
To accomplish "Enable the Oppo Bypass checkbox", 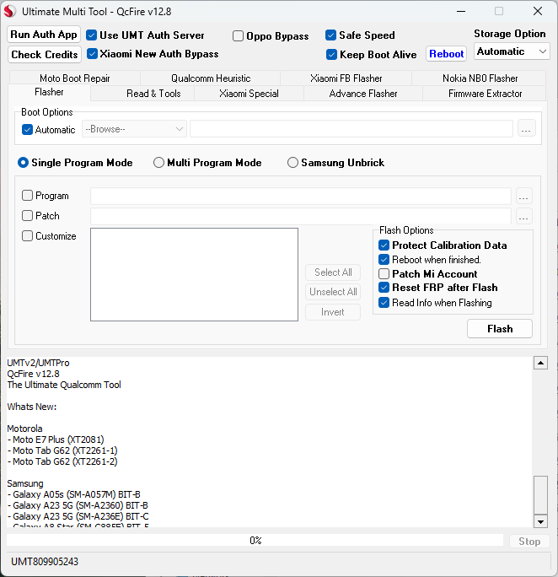I will coord(239,36).
